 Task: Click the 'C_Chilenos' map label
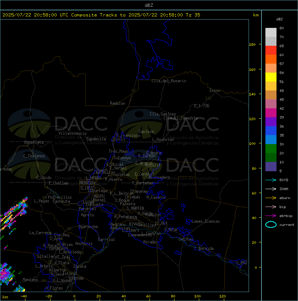pos(34,156)
